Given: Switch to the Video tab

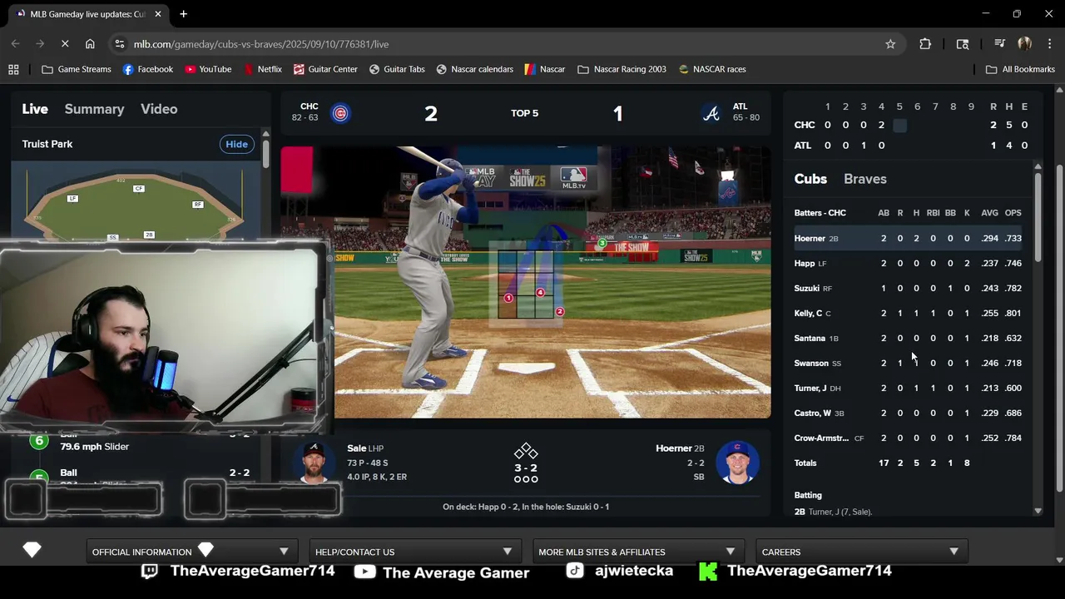Looking at the screenshot, I should (159, 109).
